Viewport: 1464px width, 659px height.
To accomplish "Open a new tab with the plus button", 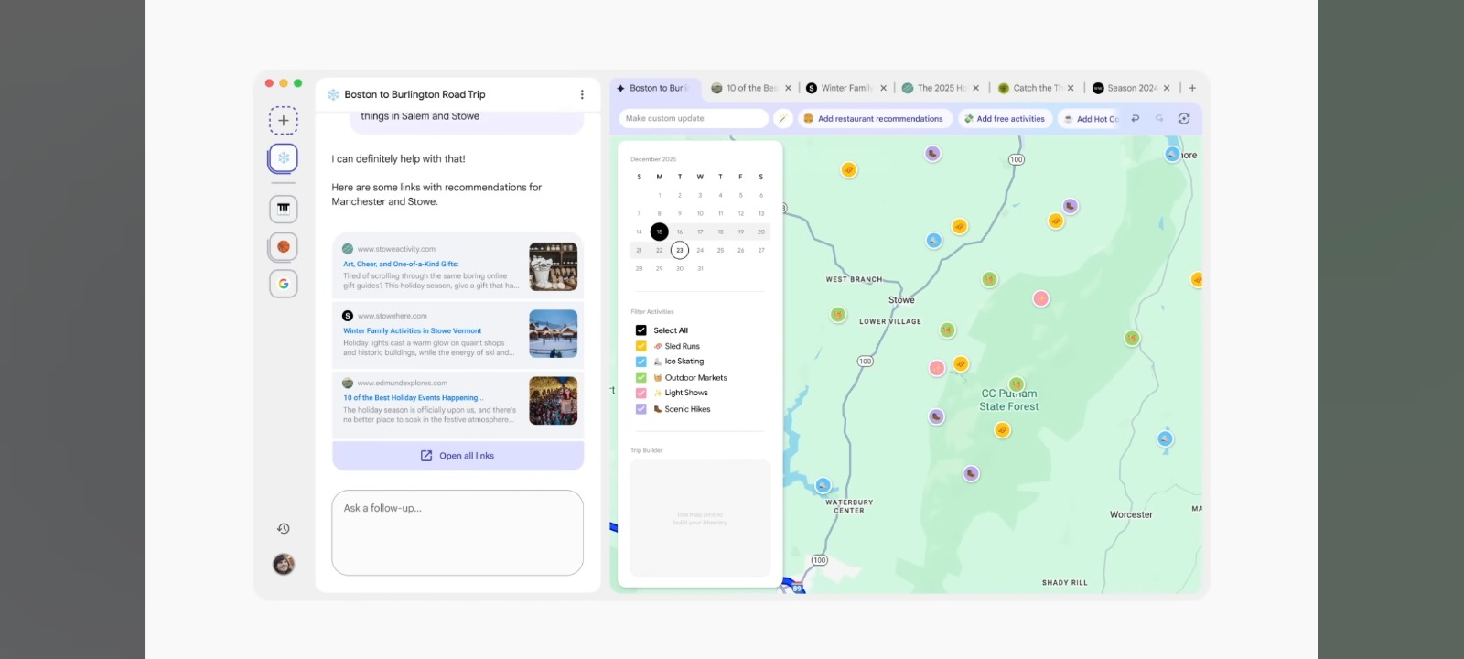I will [1192, 88].
